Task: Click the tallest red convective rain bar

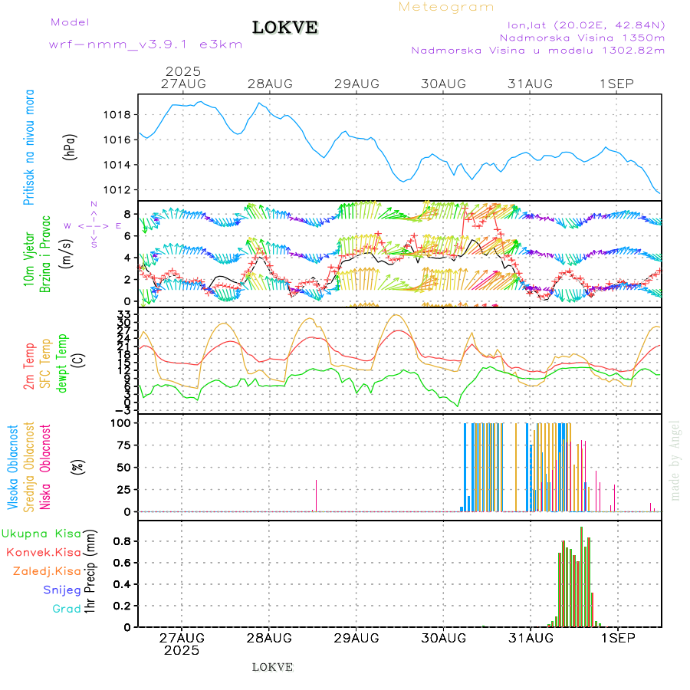Action: 581,577
